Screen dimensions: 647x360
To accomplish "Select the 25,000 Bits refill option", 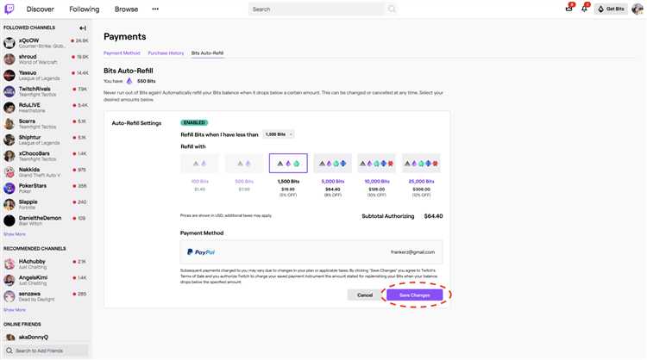I will pyautogui.click(x=421, y=164).
